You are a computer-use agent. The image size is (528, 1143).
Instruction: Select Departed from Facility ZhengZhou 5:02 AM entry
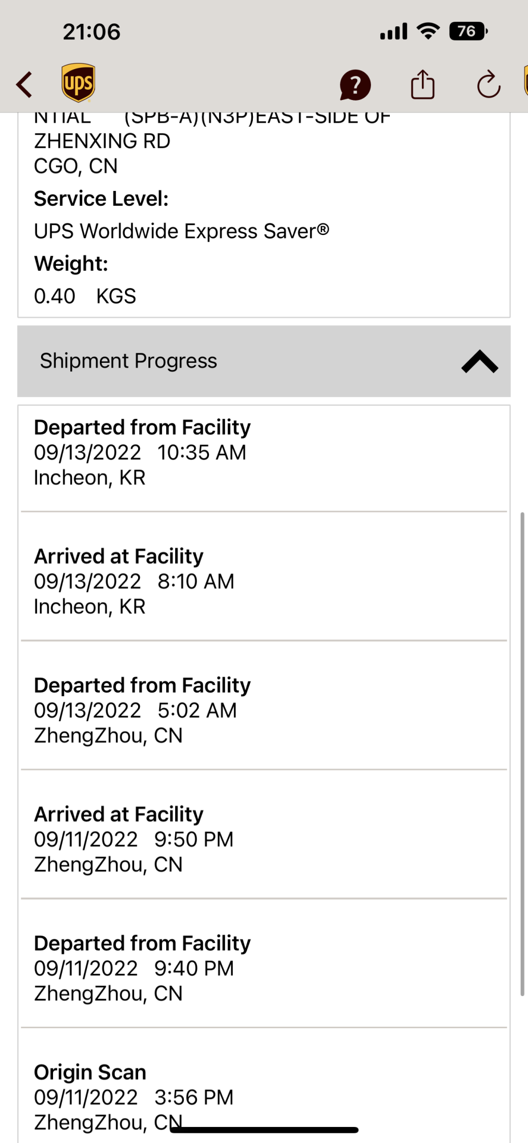point(264,710)
